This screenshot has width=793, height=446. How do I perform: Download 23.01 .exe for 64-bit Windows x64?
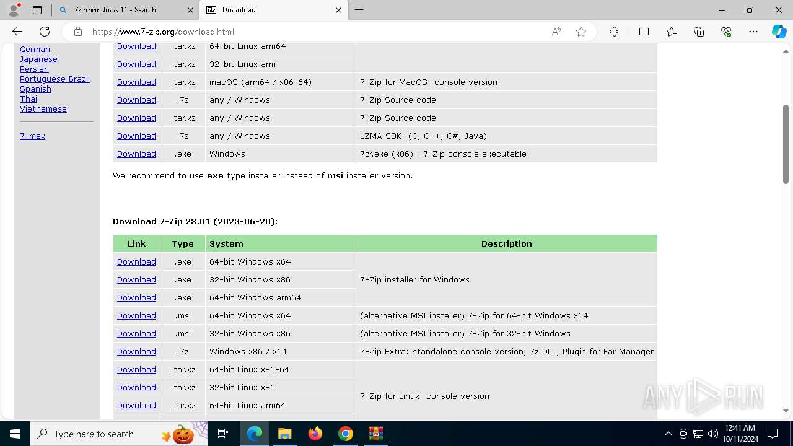coord(136,261)
